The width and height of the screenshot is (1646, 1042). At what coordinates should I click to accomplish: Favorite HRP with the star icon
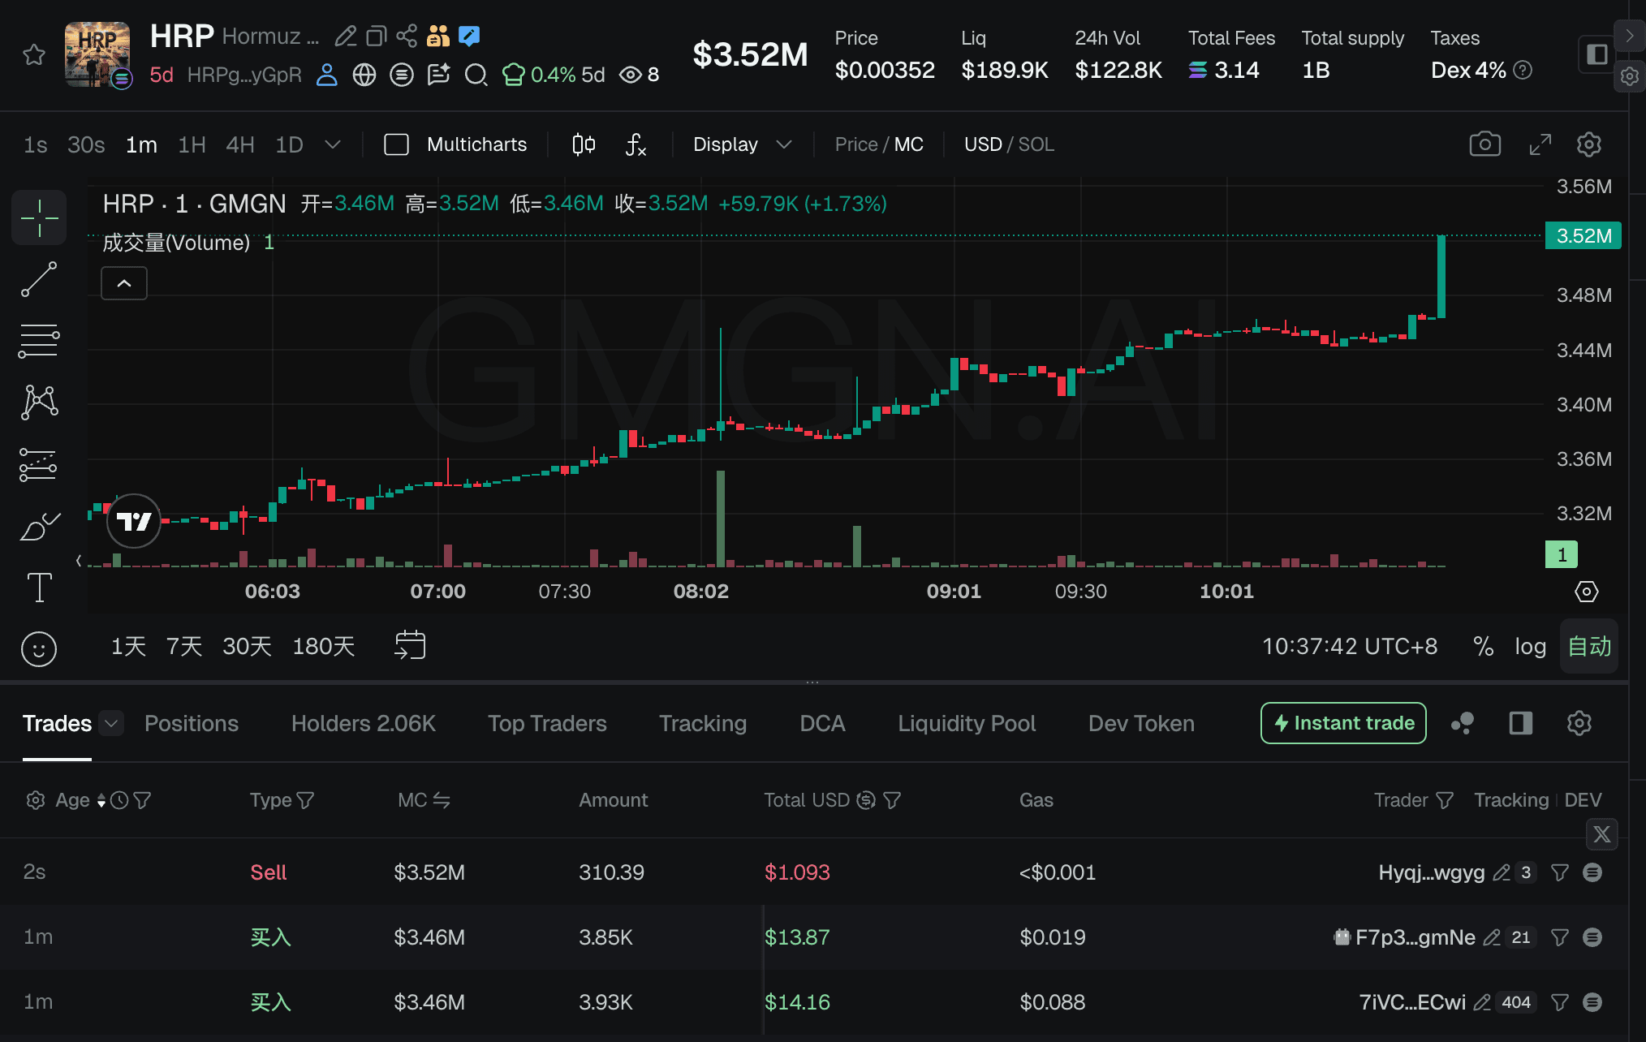pyautogui.click(x=34, y=55)
